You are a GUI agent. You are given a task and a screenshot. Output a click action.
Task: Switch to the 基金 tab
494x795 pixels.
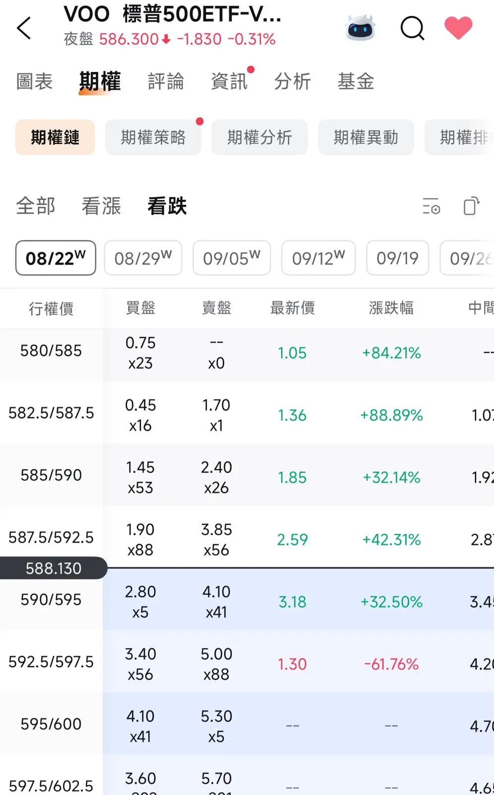(356, 81)
